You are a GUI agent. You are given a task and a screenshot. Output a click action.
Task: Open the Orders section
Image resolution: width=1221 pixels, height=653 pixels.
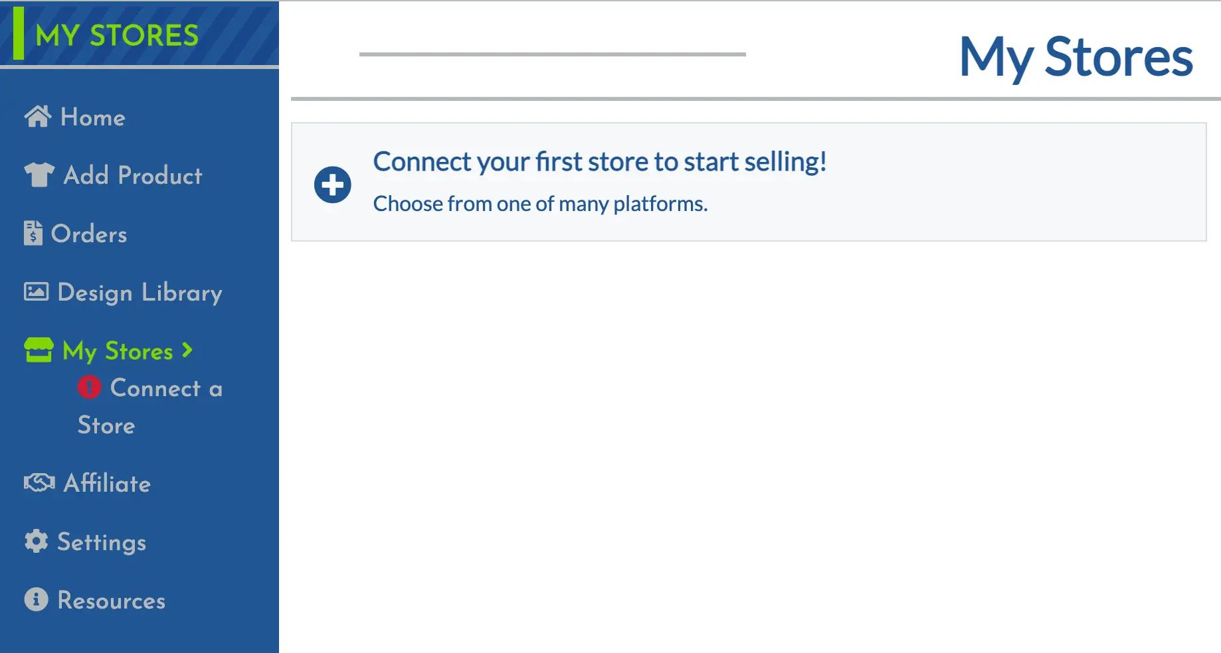(89, 234)
